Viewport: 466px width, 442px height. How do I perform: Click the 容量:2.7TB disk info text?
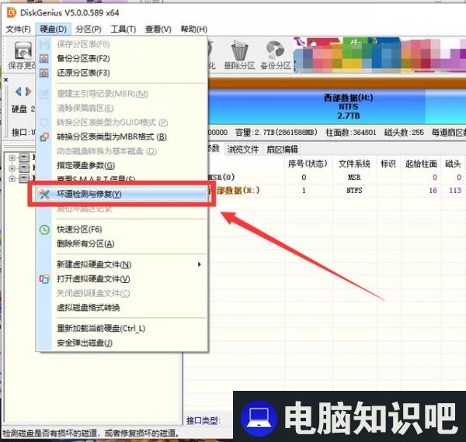(x=276, y=132)
